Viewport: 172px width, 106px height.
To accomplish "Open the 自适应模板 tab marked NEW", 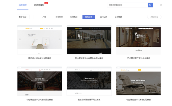I will click(39, 5).
